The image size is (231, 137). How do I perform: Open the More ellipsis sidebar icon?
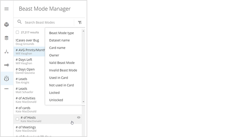pyautogui.click(x=7, y=89)
